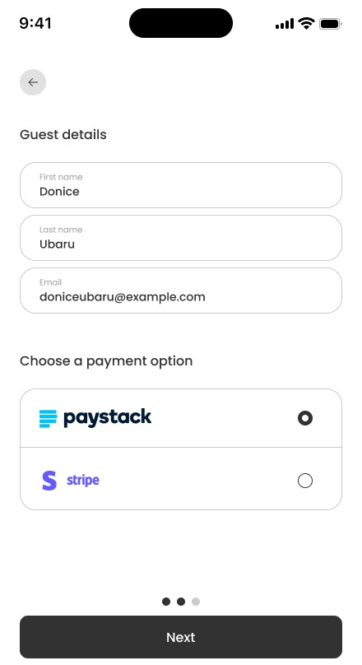This screenshot has width=362, height=665.
Task: Click the Email field with doniceubaru@example.com
Action: click(x=181, y=291)
